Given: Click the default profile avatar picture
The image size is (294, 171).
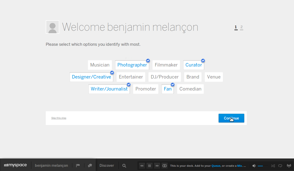Looking at the screenshot, I should coord(53,27).
